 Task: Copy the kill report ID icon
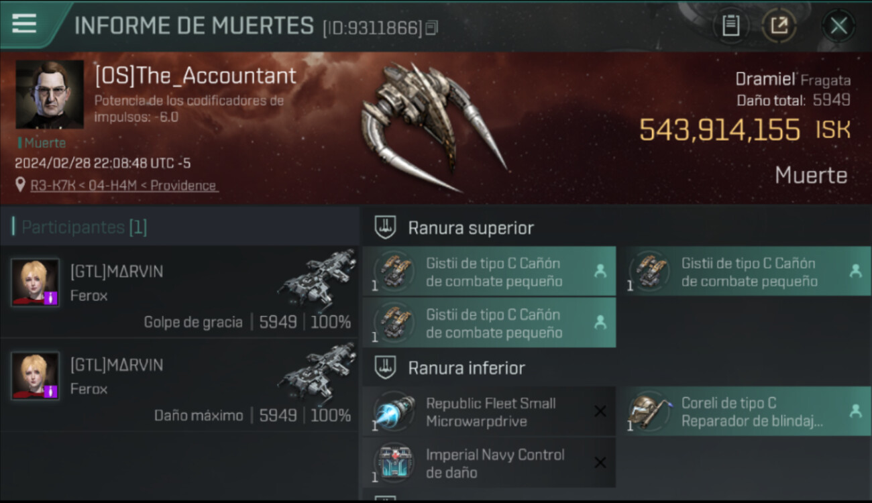click(x=432, y=27)
